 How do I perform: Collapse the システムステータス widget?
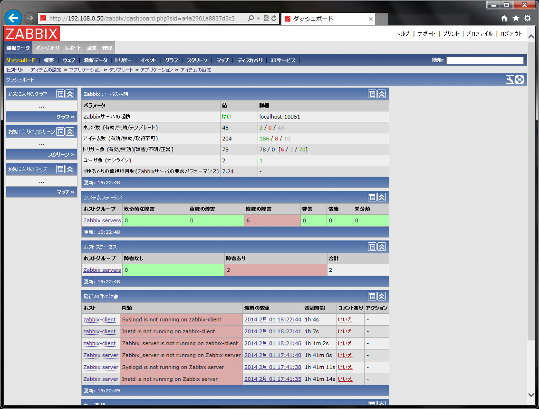point(382,197)
